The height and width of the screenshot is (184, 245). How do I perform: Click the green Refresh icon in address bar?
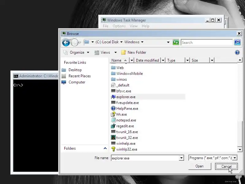pyautogui.click(x=176, y=42)
